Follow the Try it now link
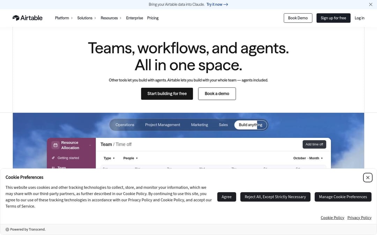This screenshot has height=235, width=377. point(217,5)
